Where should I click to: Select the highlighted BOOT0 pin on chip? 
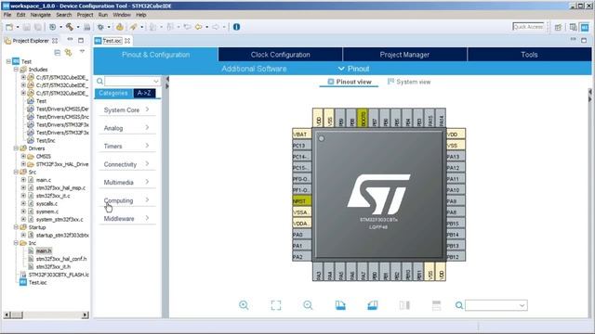pos(363,118)
